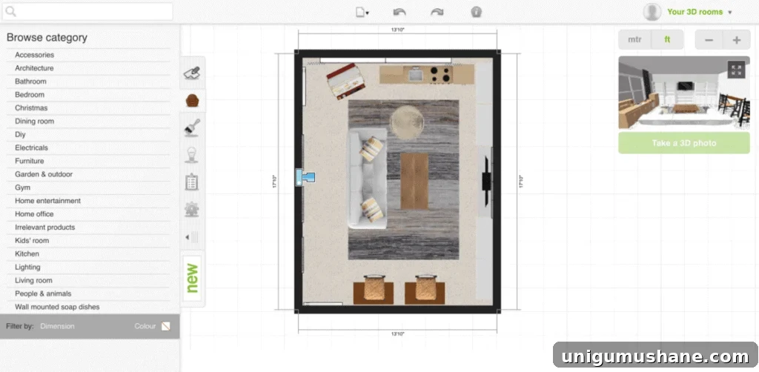759x372 pixels.
Task: Click the redo arrow icon
Action: tap(437, 13)
